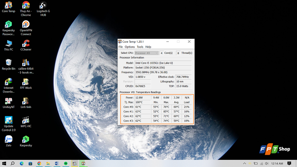Viewport: 297px width, 167px height.
Task: Open Microsoft Edge from the taskbar
Action: 22,163
